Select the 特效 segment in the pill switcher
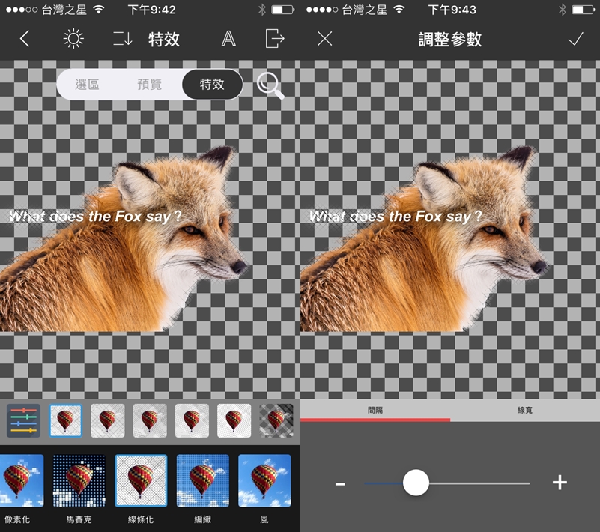The image size is (600, 532). [212, 85]
